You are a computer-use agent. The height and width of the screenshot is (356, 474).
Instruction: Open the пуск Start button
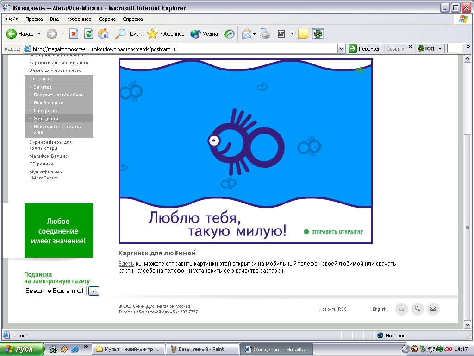(x=22, y=350)
